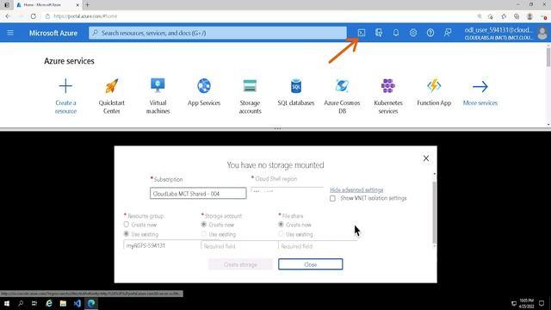
Task: Dismiss the storage dialog with X
Action: [x=426, y=158]
